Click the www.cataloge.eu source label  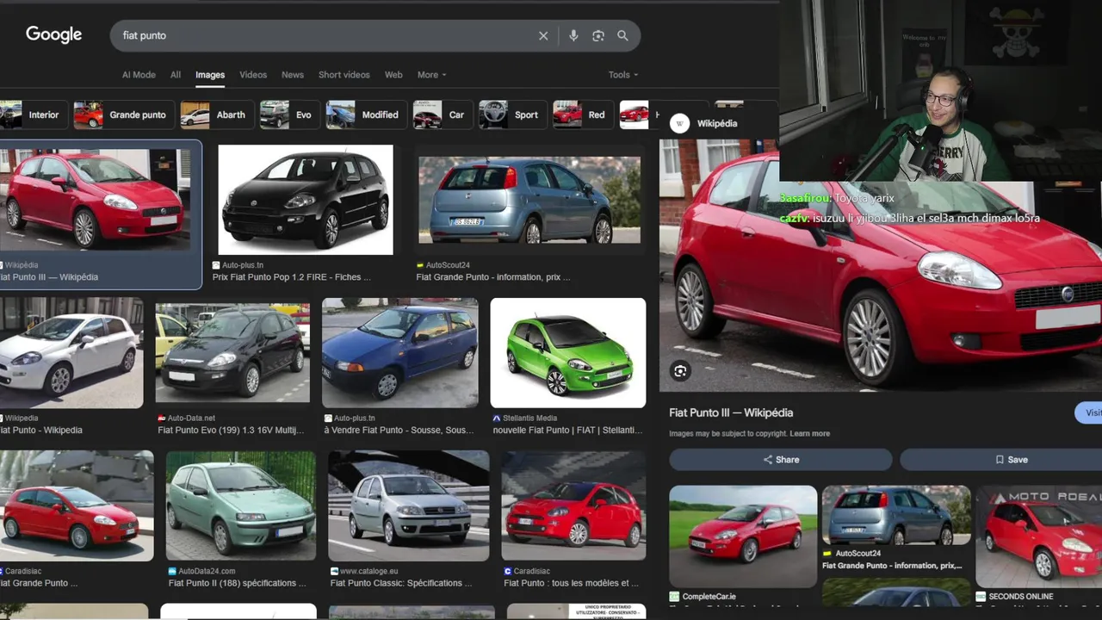click(x=368, y=571)
